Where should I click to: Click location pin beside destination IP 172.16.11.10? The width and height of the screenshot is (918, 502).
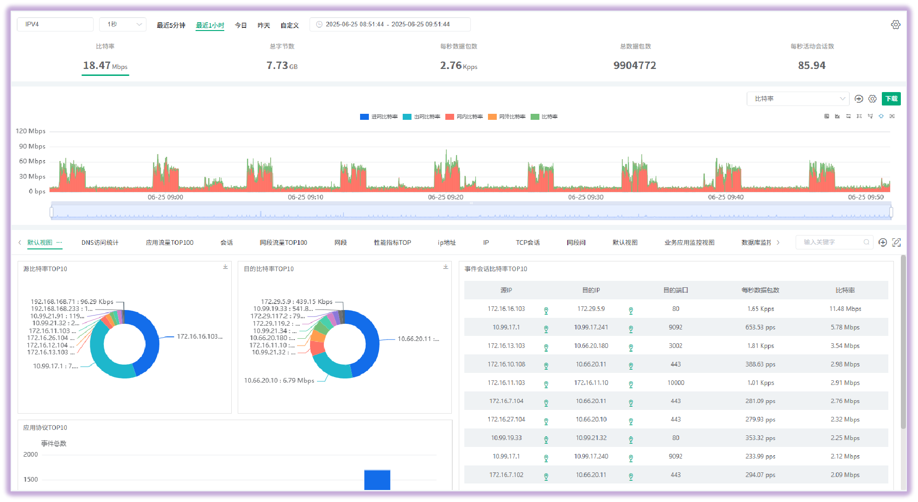click(x=631, y=384)
